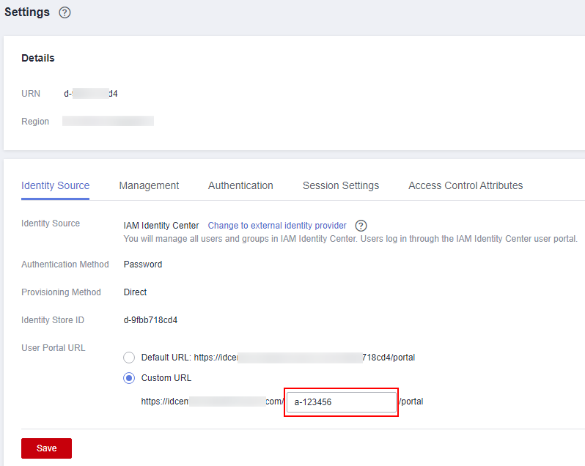Go to the Authentication tab

pyautogui.click(x=240, y=185)
